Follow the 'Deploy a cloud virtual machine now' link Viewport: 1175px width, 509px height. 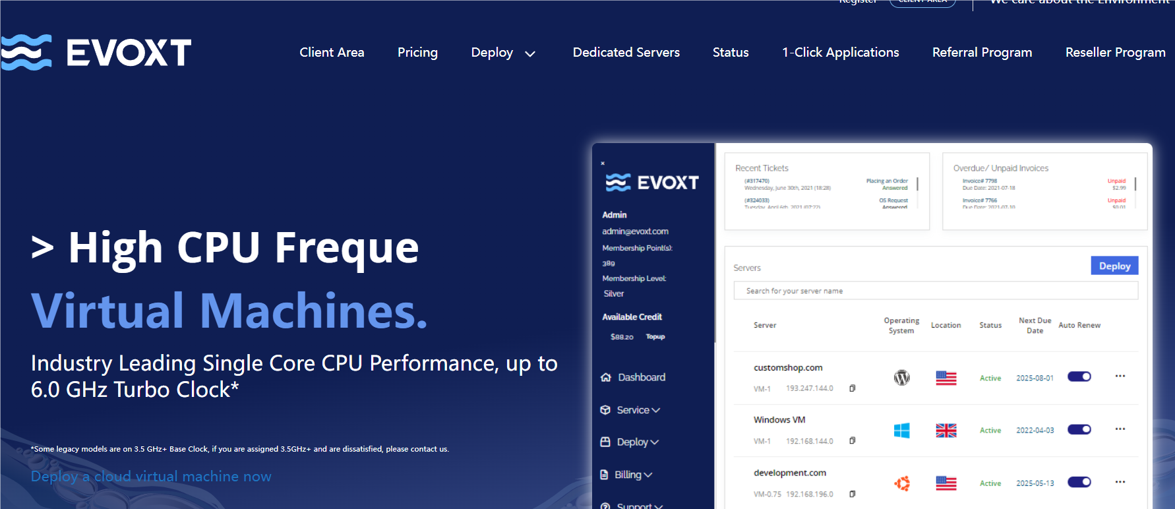(151, 476)
